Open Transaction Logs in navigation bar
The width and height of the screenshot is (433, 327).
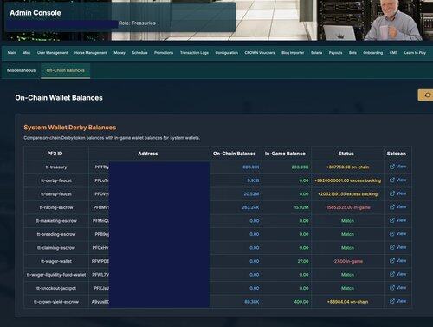click(x=194, y=53)
